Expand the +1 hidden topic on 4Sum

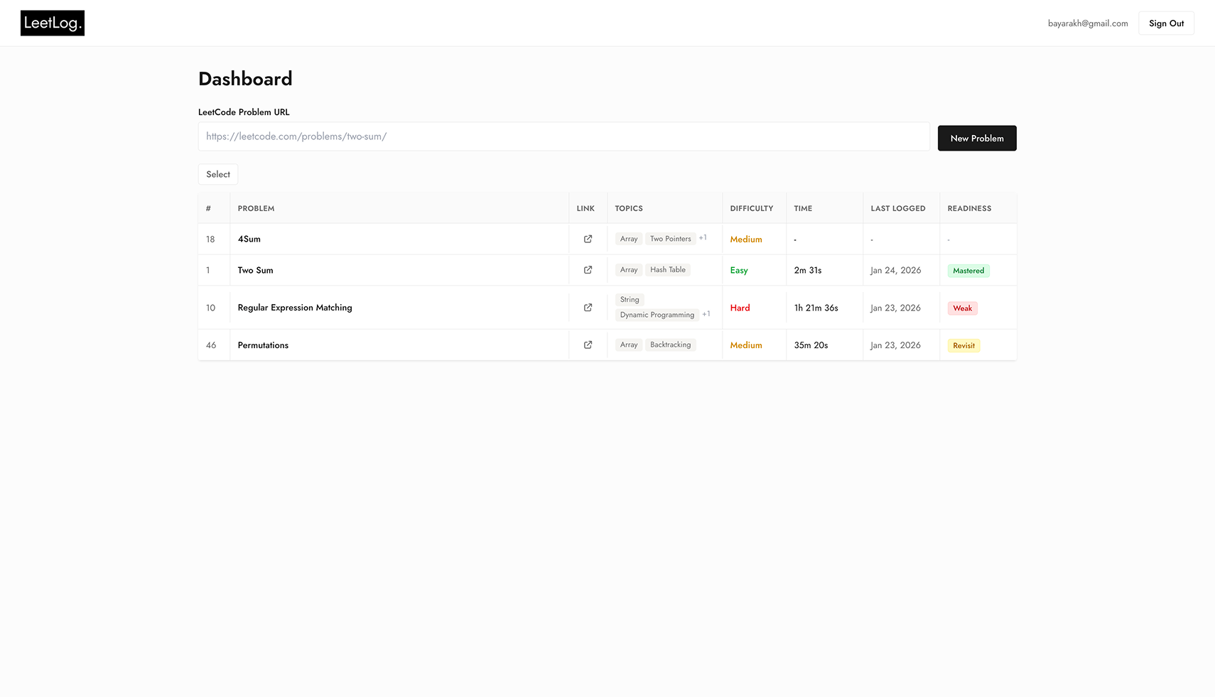pos(703,237)
